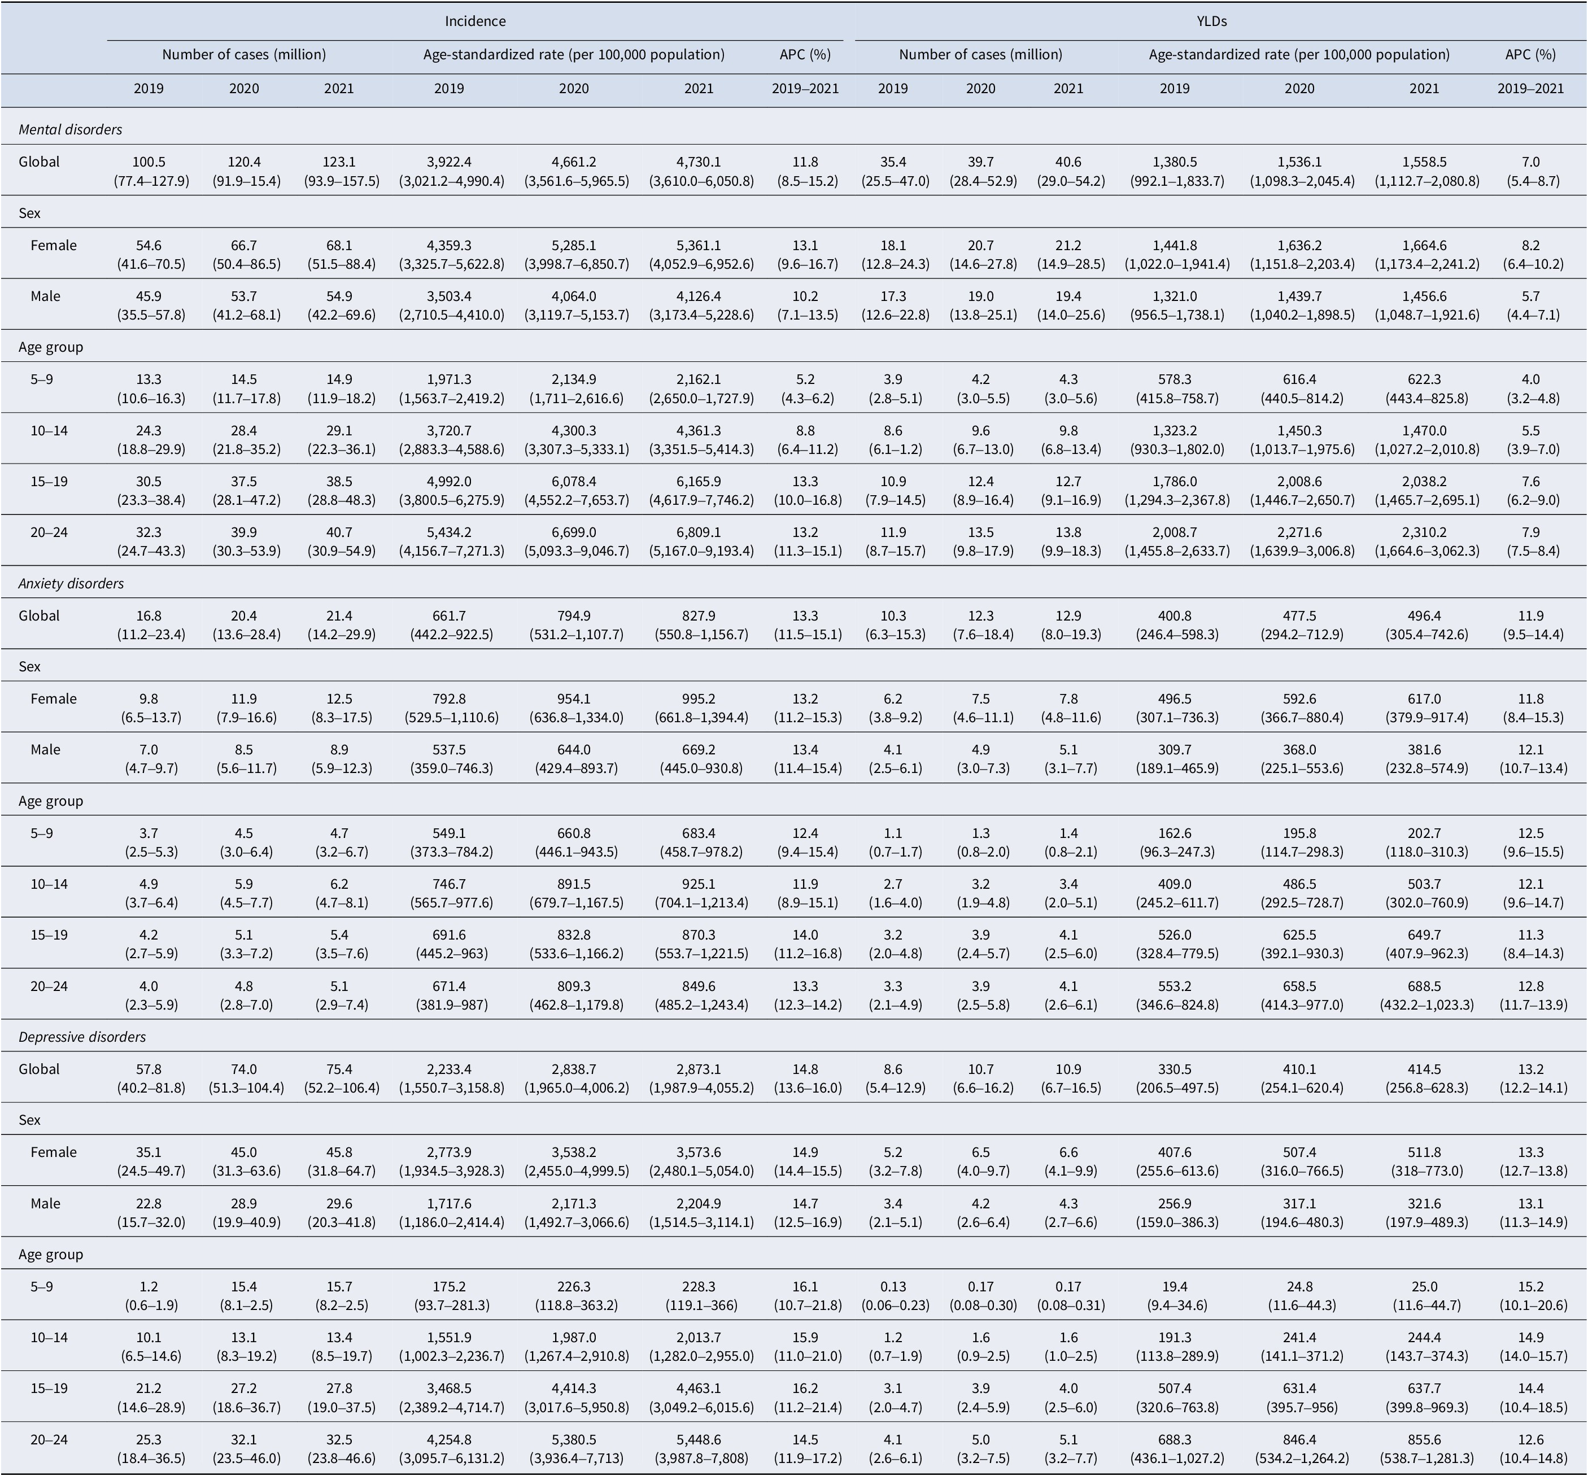Select the value "855.6"
1588x1476 pixels.
point(1424,1440)
